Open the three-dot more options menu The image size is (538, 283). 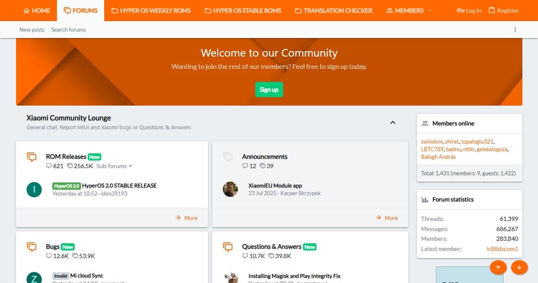(x=515, y=30)
